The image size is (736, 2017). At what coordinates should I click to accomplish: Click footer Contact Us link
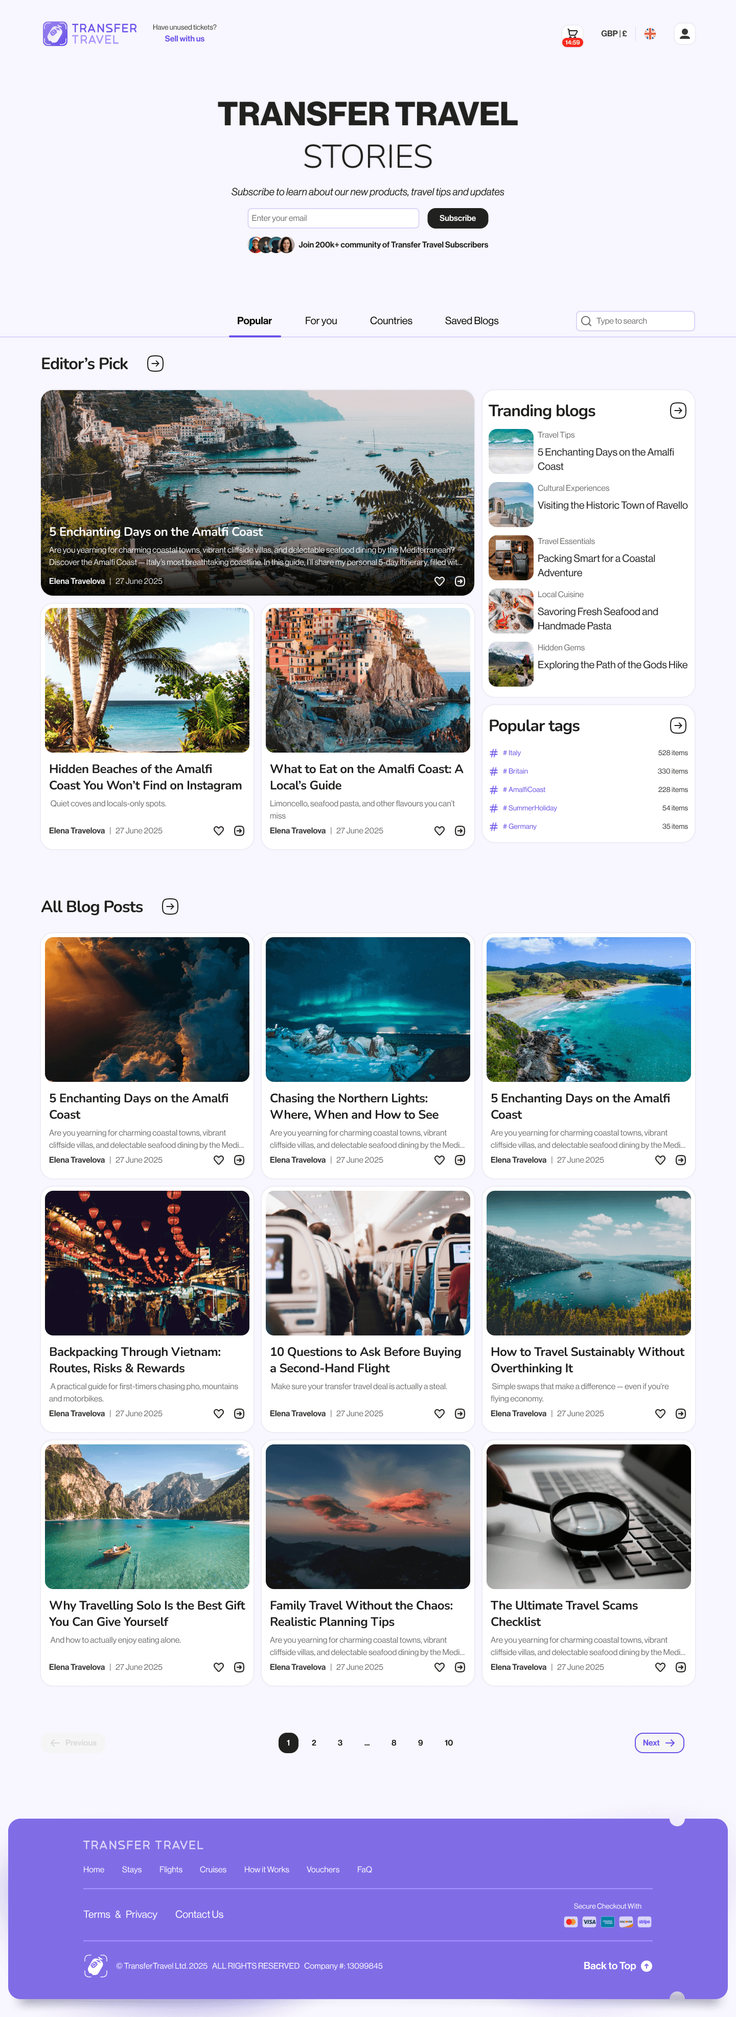[199, 1914]
